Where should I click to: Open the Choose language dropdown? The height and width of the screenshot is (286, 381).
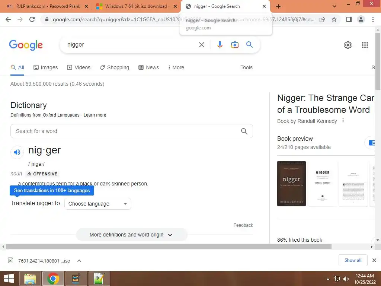[98, 204]
